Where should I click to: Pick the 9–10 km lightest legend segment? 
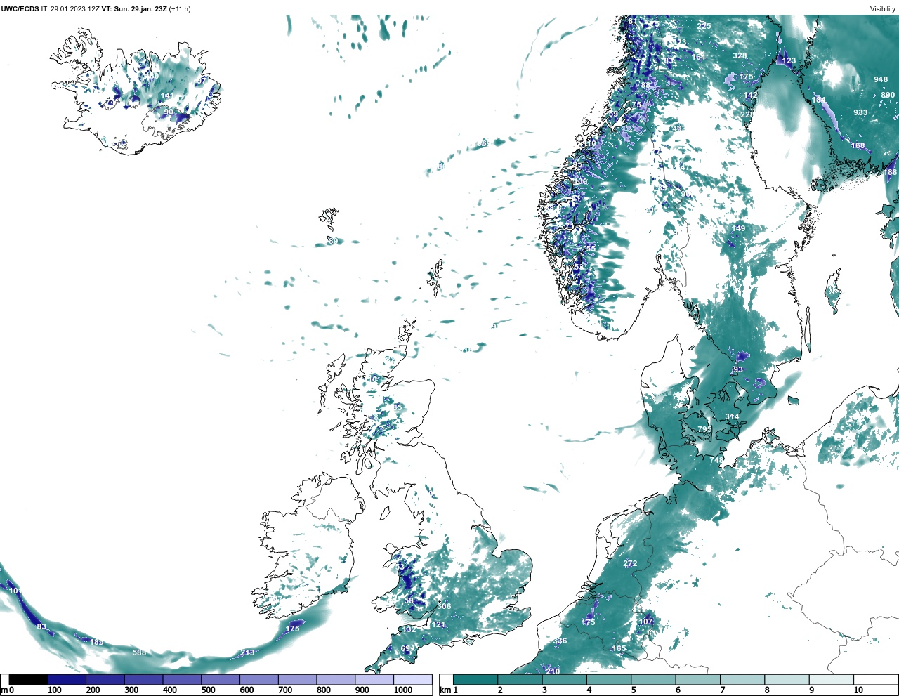pos(832,679)
